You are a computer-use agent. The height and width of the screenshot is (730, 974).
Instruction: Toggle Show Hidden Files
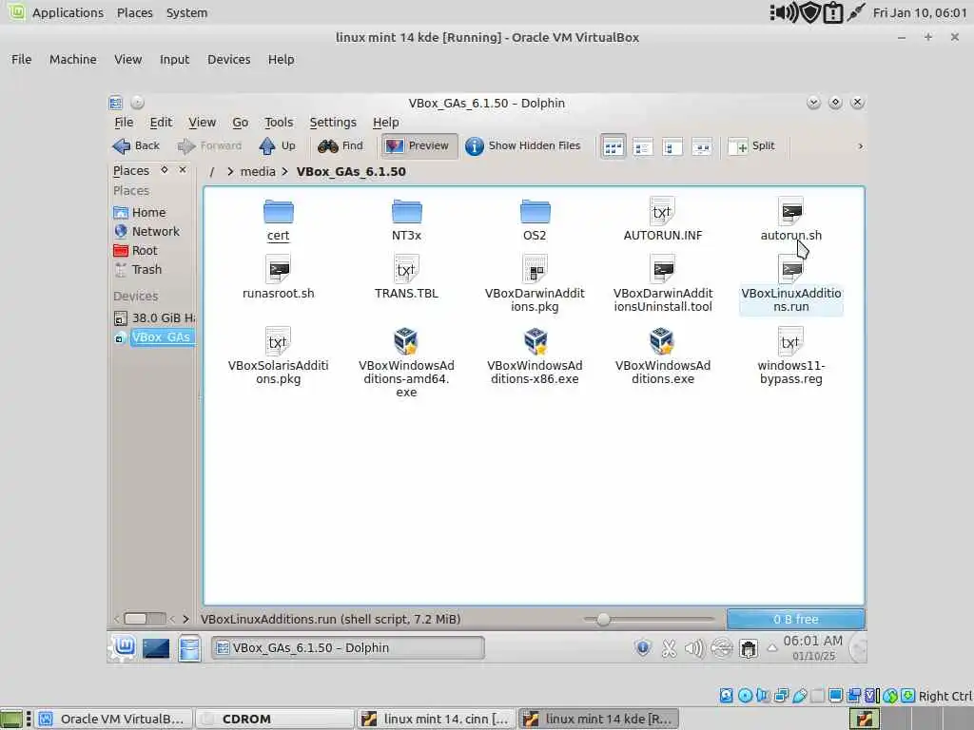(x=523, y=145)
